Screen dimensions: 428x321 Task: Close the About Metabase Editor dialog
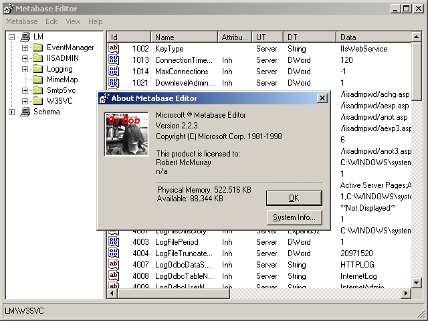coord(322,98)
